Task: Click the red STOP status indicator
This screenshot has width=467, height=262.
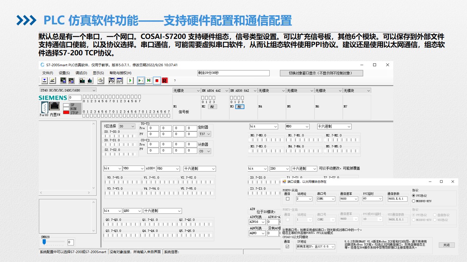Action: click(x=66, y=112)
